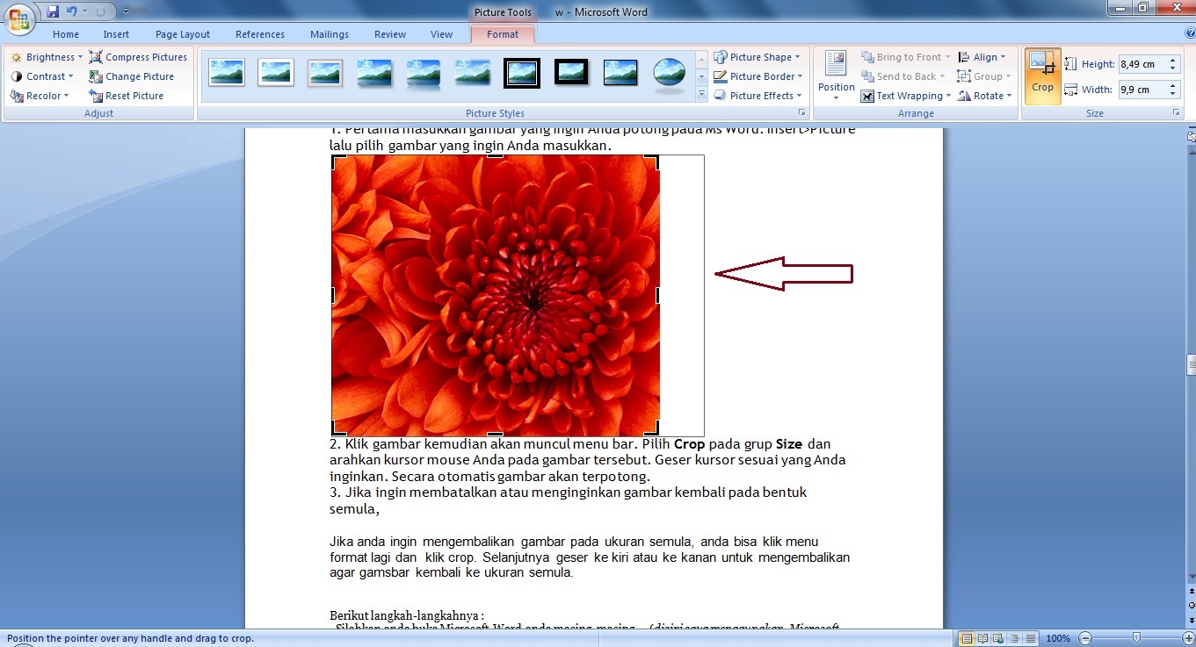This screenshot has width=1196, height=647.
Task: Click the flower picture in the document
Action: click(496, 295)
